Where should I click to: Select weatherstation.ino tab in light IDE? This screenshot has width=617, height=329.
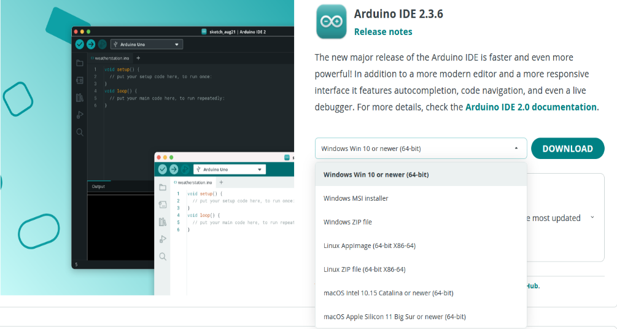click(x=193, y=182)
